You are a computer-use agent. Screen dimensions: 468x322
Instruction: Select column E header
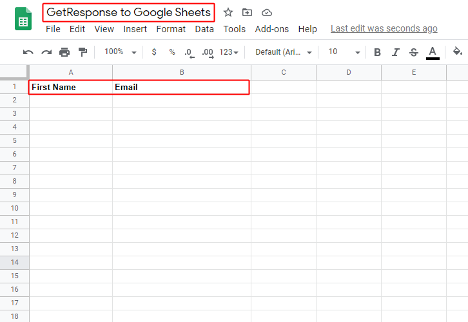[414, 72]
